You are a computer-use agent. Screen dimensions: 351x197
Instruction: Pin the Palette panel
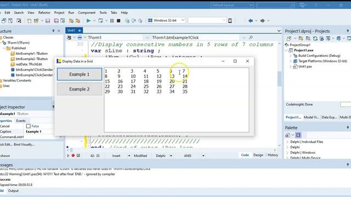tap(348, 128)
